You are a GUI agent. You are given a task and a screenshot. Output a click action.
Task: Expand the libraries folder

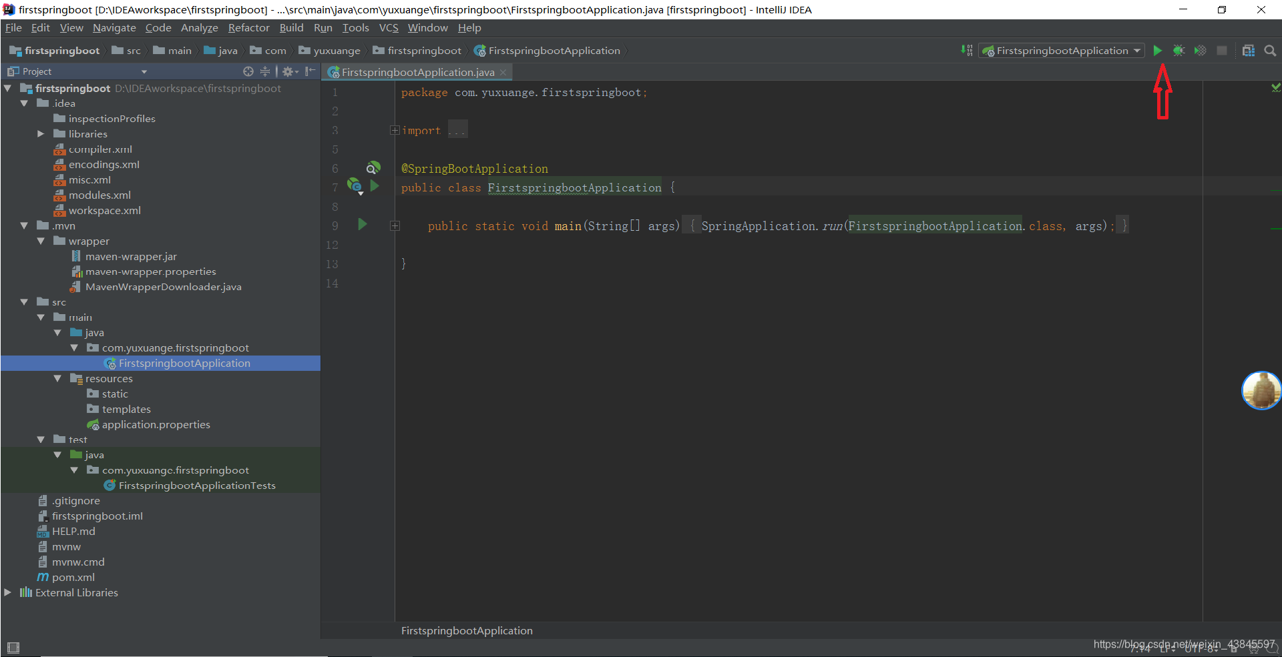[41, 134]
